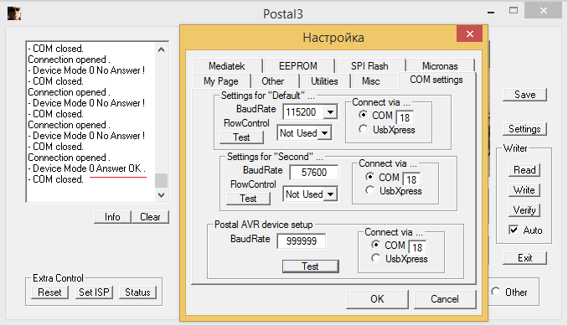568x326 pixels.
Task: Click the log scrollbar thumb
Action: click(162, 181)
